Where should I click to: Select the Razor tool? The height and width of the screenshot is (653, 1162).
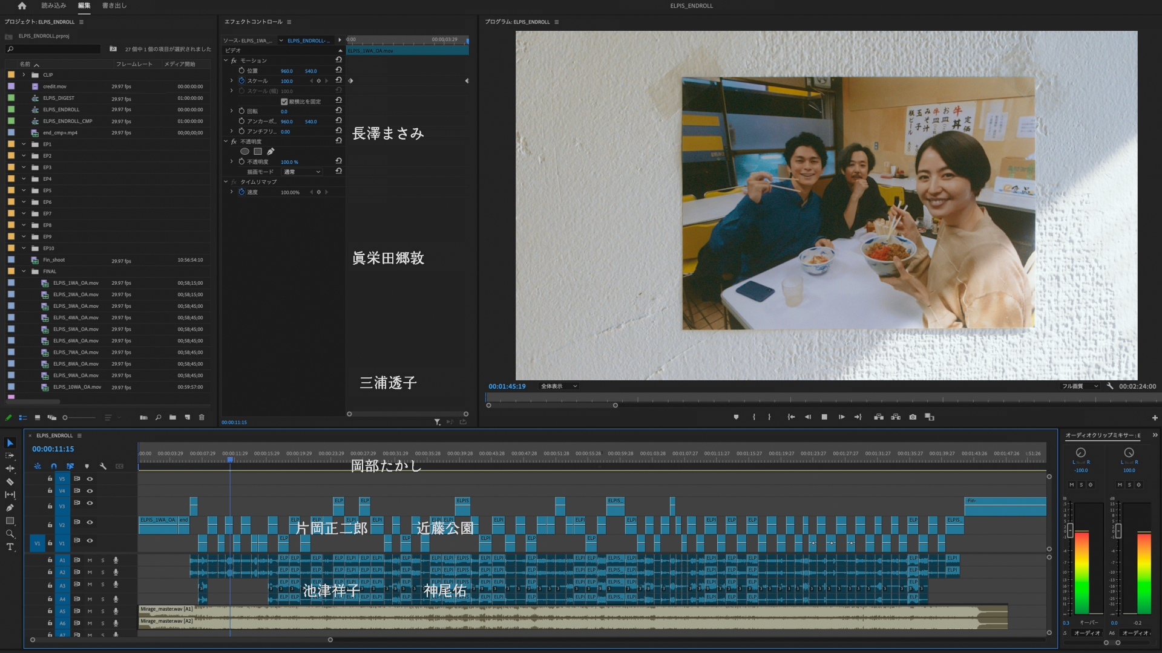coord(10,482)
